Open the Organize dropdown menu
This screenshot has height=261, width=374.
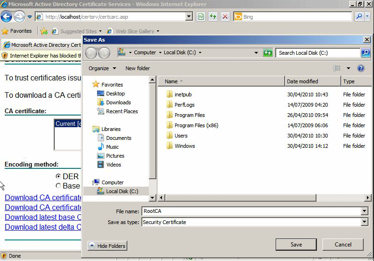[x=103, y=68]
